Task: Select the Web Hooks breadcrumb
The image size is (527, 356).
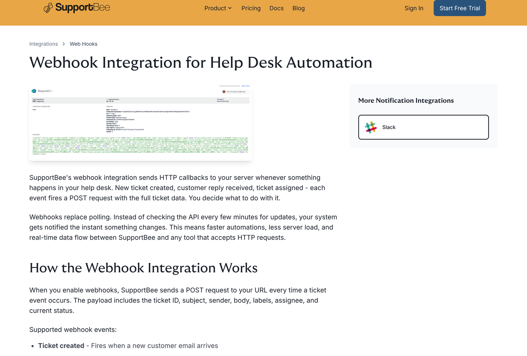Action: 83,44
